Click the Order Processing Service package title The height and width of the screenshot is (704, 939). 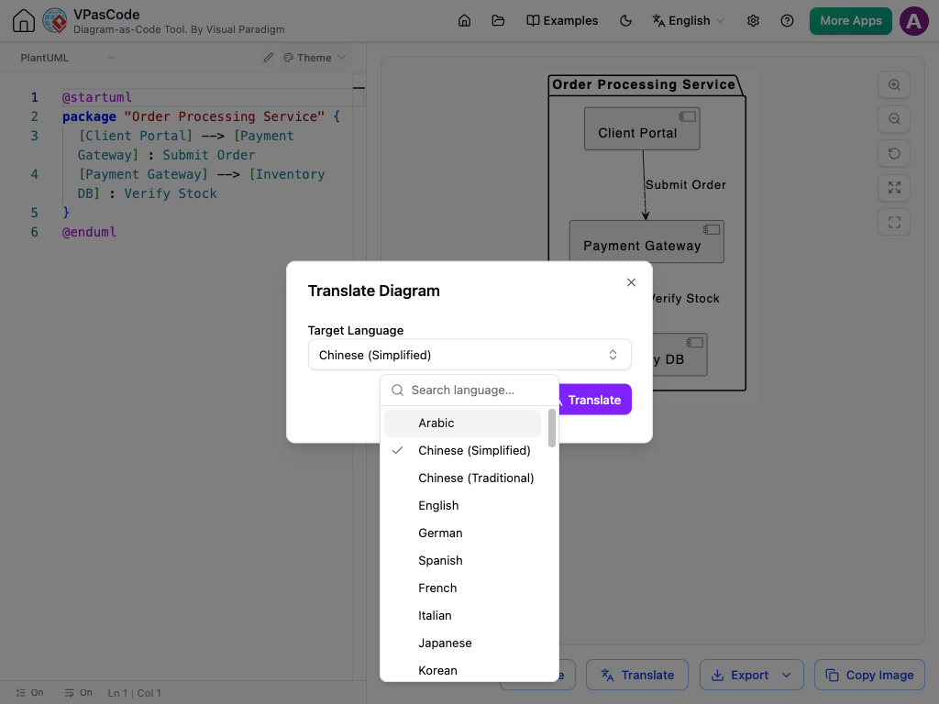tap(644, 84)
